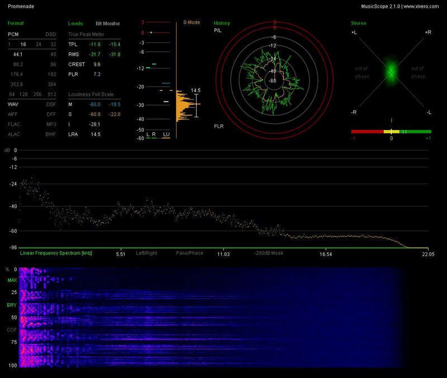The width and height of the screenshot is (447, 378).
Task: Click the DSF file type label
Action: (51, 104)
